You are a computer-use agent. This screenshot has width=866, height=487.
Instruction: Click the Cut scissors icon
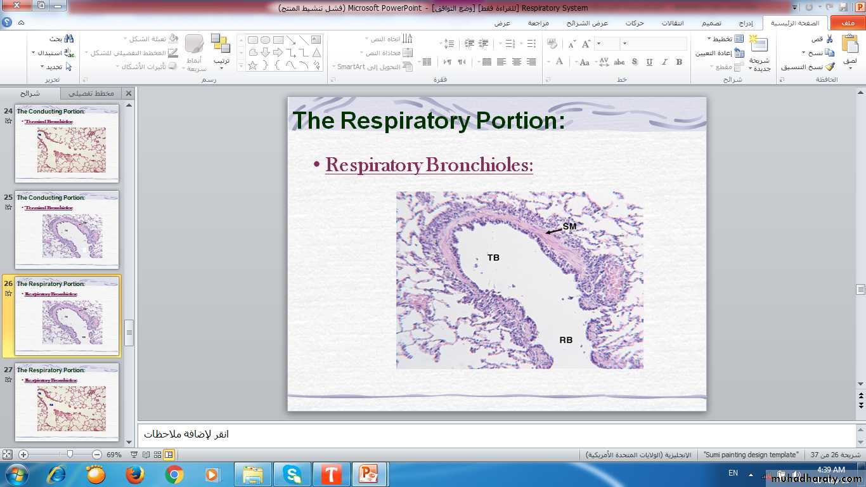point(829,39)
